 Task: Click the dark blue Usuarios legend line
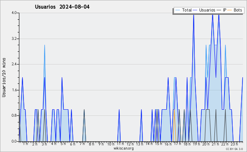pyautogui.click(x=195, y=10)
